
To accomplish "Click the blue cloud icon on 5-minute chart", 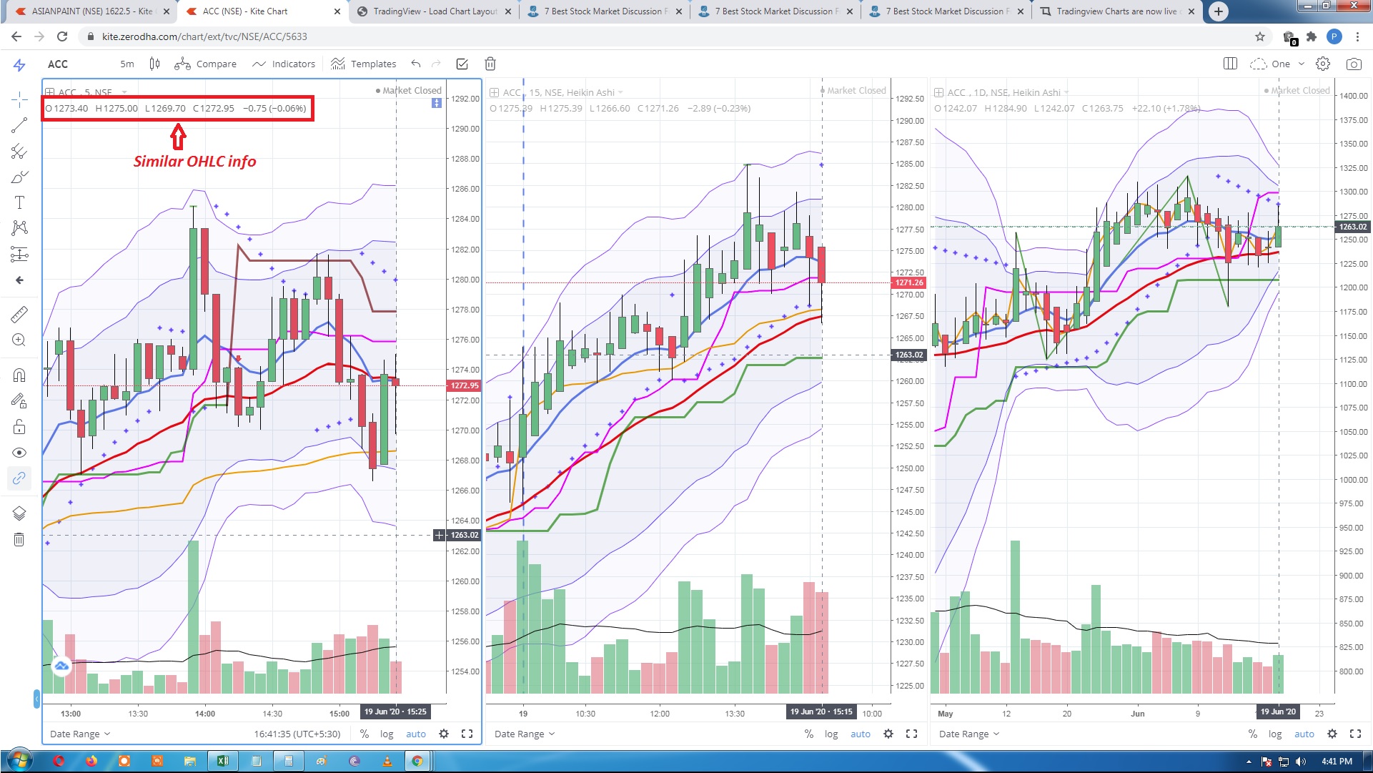I will (61, 666).
